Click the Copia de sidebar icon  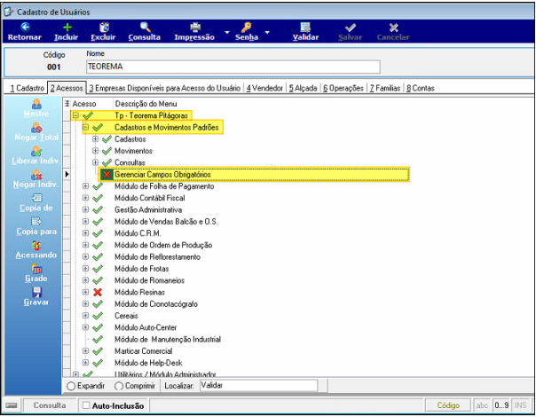pyautogui.click(x=36, y=198)
